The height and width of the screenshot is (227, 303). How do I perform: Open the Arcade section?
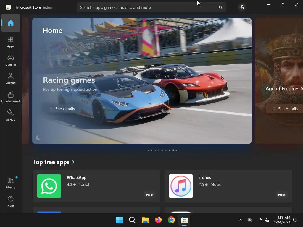[11, 79]
